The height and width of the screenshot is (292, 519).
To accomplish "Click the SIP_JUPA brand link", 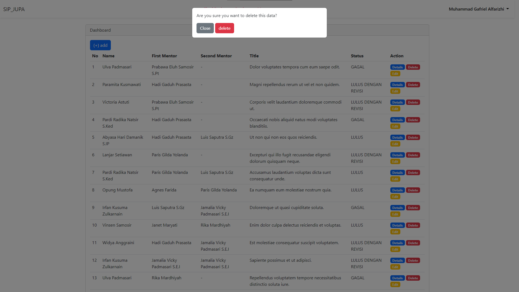I will pyautogui.click(x=14, y=9).
